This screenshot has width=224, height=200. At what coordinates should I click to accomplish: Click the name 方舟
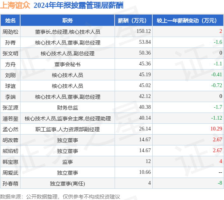pyautogui.click(x=10, y=64)
